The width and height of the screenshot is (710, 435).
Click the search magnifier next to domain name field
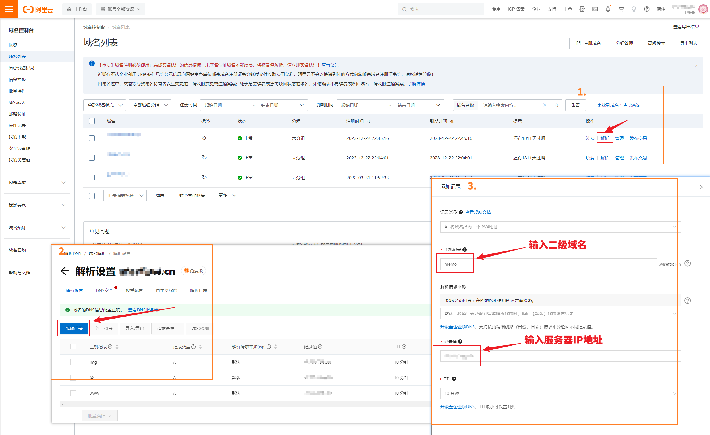click(x=557, y=105)
